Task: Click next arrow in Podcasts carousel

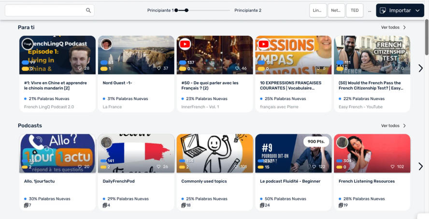Action: coord(420,166)
